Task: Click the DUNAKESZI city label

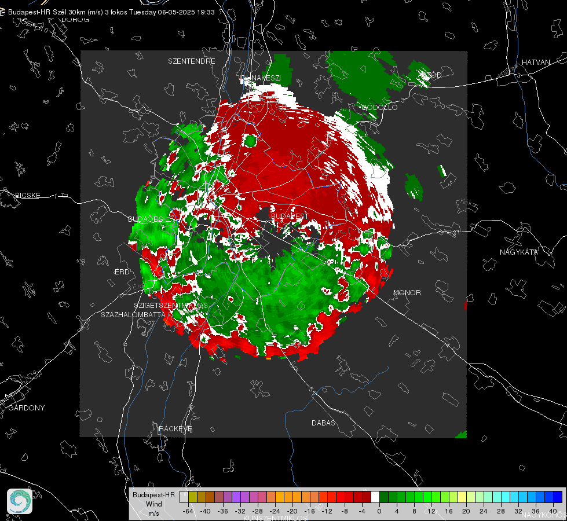Action: pyautogui.click(x=261, y=78)
